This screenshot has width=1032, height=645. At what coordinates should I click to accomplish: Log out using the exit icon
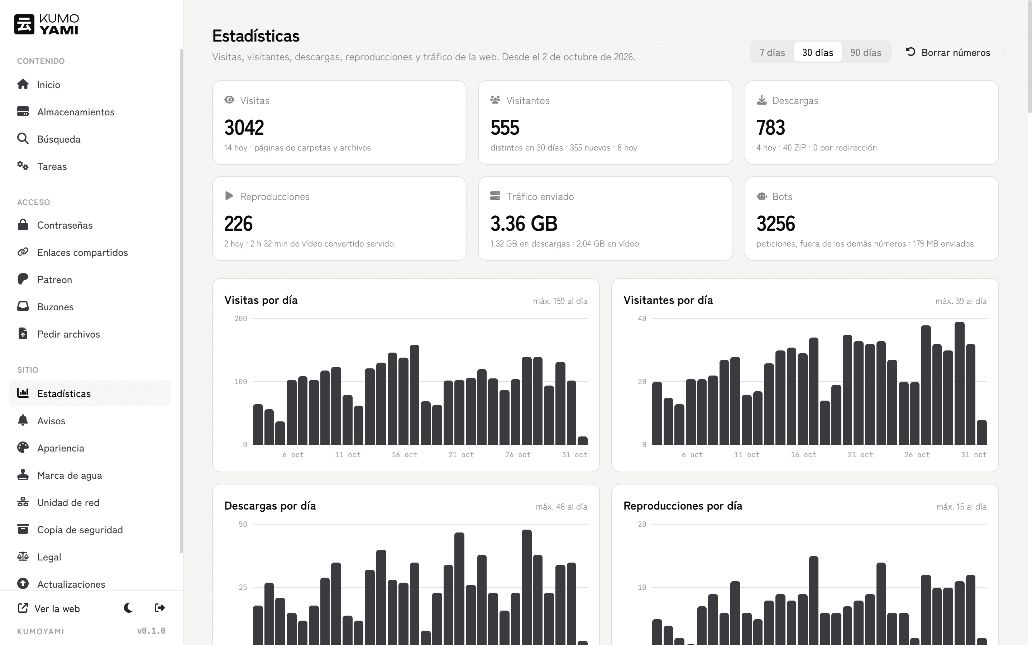160,608
